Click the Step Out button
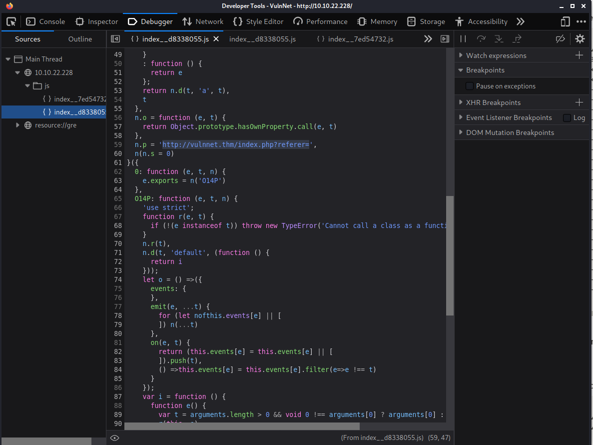 (x=517, y=38)
